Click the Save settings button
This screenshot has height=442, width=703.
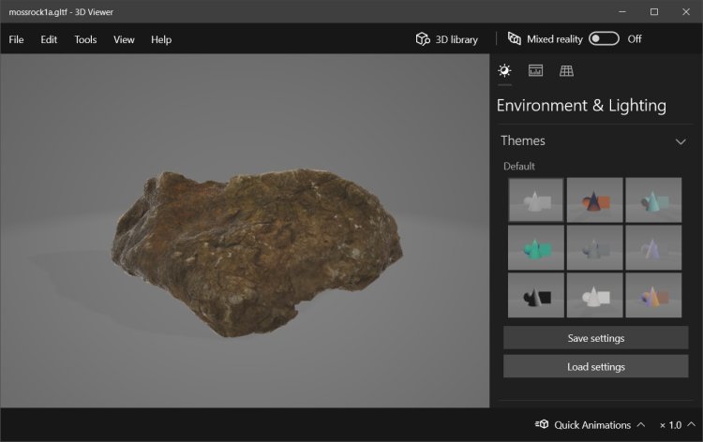(595, 338)
